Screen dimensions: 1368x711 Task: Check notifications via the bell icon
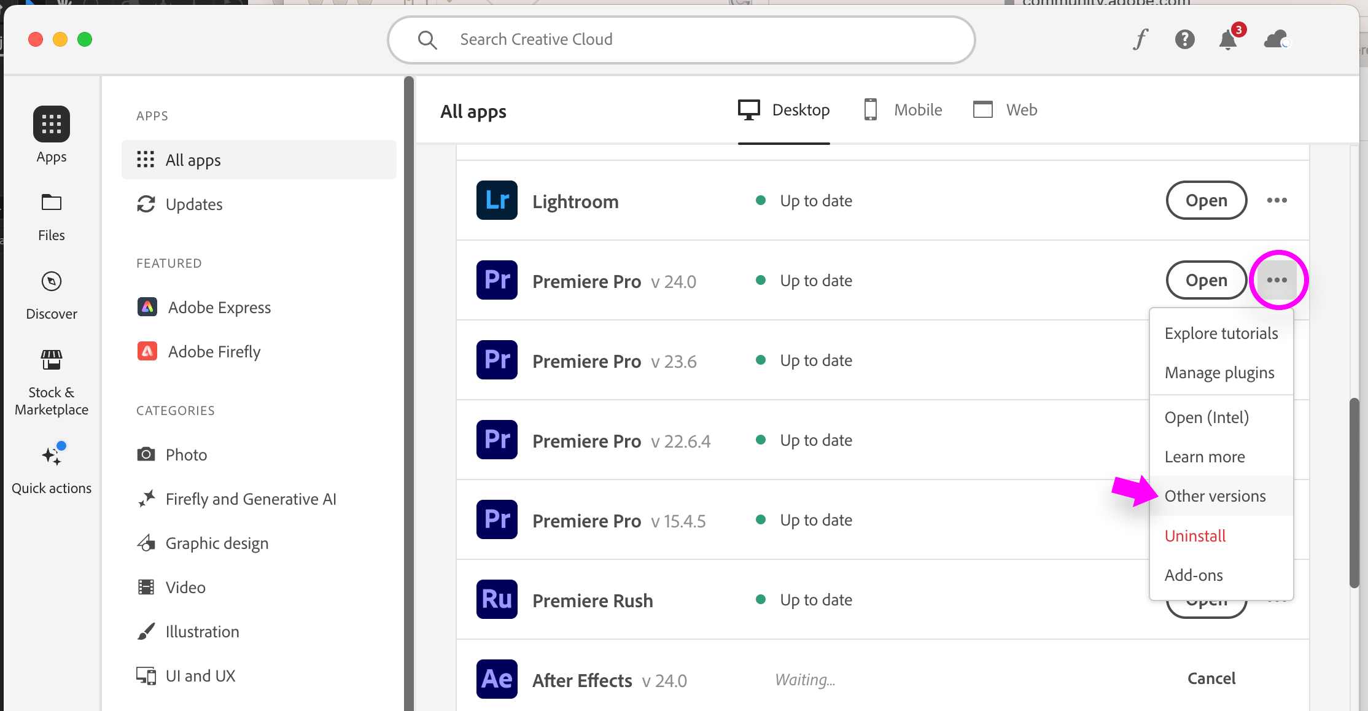(1228, 39)
